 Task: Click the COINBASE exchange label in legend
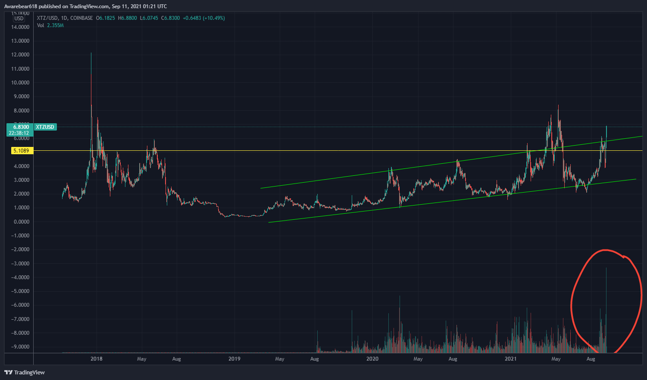pyautogui.click(x=81, y=18)
